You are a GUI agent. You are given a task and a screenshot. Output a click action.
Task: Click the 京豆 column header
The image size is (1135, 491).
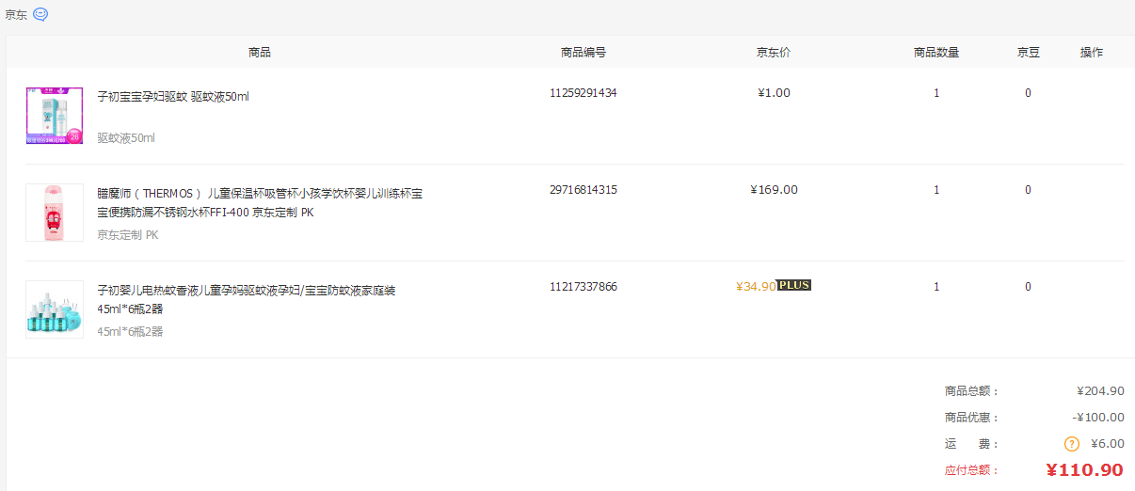[x=1028, y=53]
